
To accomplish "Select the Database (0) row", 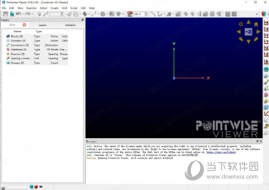I will [x=37, y=50].
